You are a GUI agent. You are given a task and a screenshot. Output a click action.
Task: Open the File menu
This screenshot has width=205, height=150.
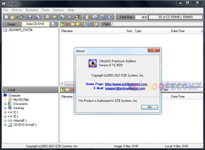[x=5, y=10]
